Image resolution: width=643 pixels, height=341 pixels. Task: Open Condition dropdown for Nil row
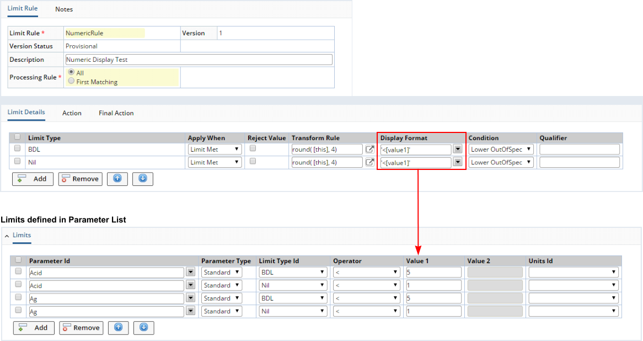click(x=501, y=162)
